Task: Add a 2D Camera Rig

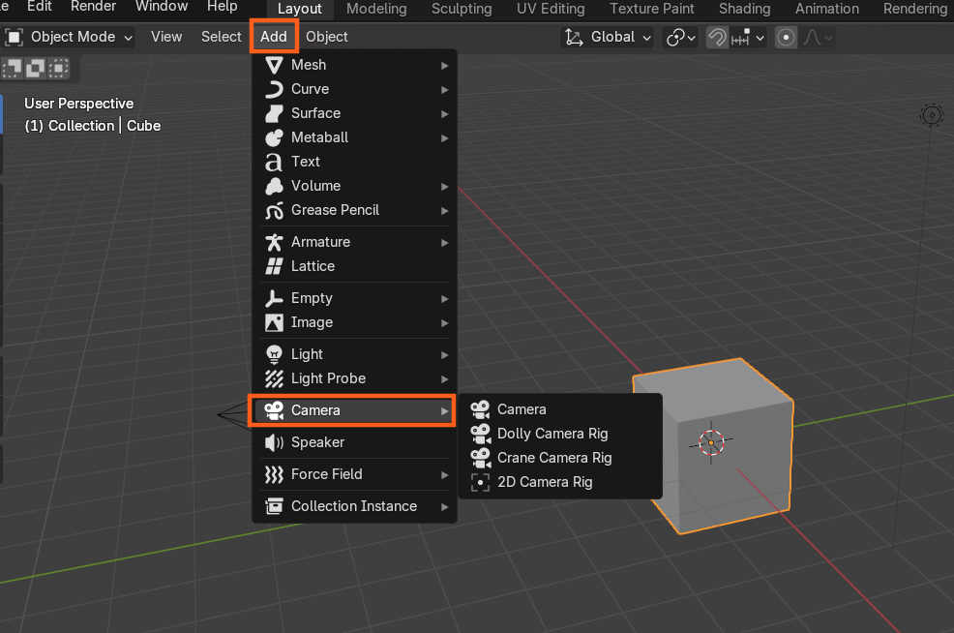Action: click(560, 482)
